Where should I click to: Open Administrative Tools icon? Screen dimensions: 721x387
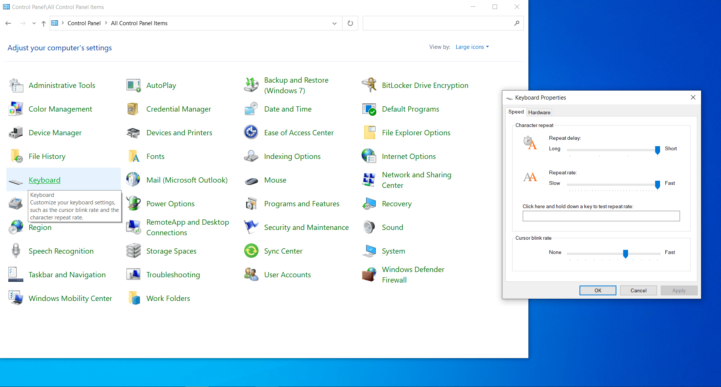16,86
